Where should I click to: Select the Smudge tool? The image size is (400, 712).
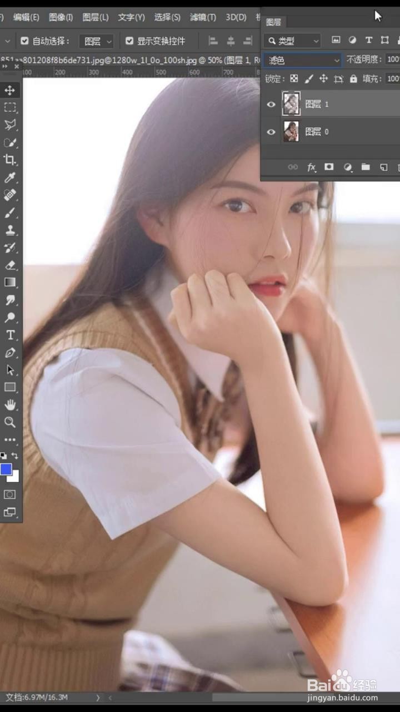[10, 300]
